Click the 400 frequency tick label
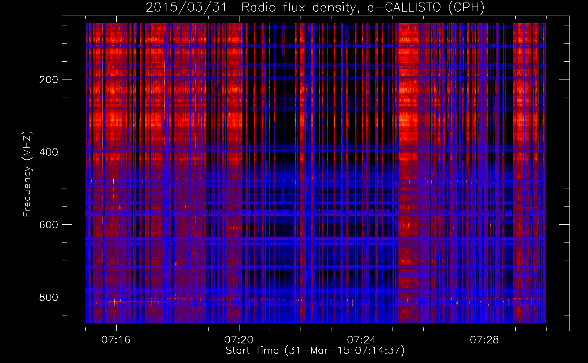 pos(49,152)
